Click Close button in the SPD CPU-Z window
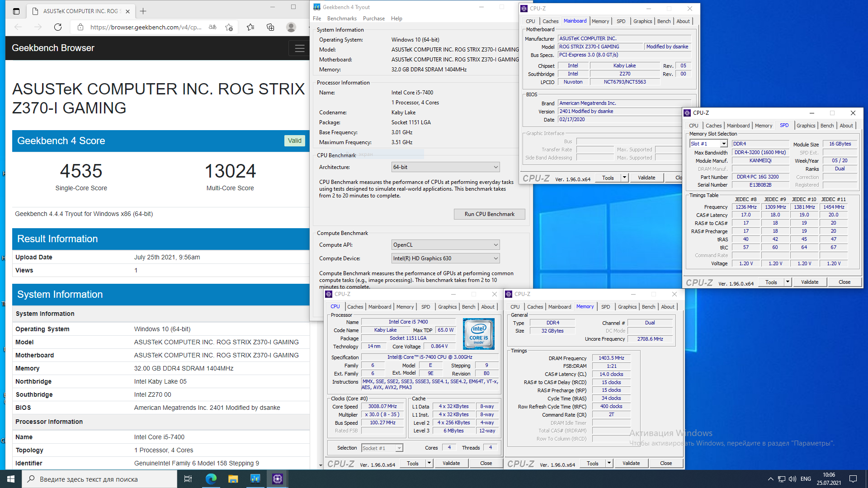The image size is (868, 488). 844,282
